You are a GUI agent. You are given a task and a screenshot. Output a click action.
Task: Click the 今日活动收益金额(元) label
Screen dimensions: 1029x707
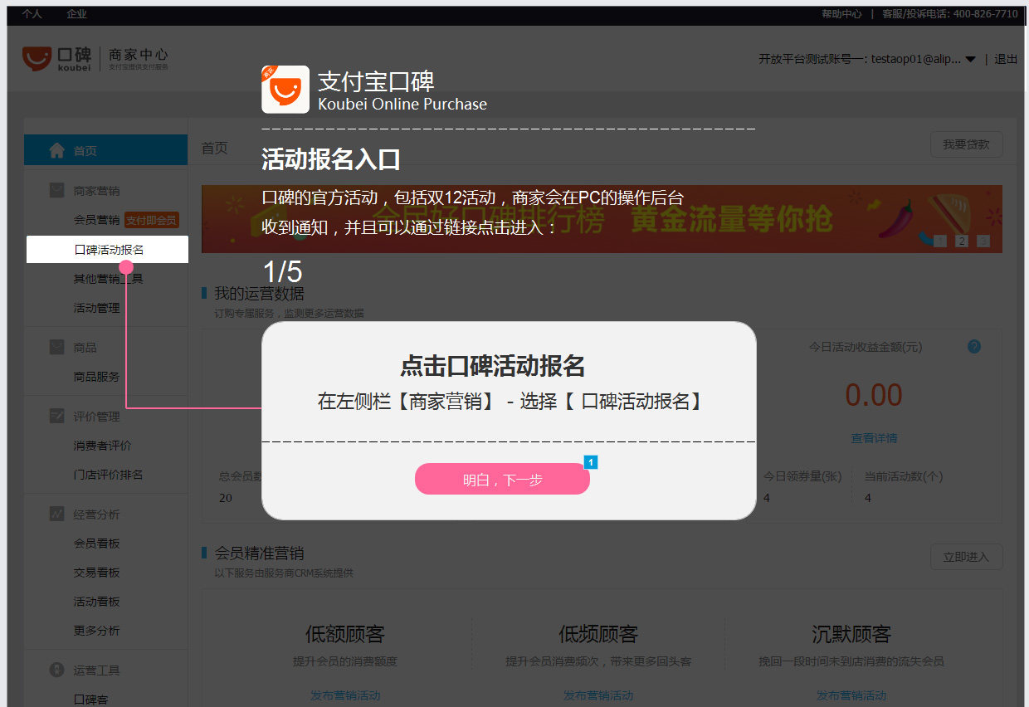tap(866, 347)
